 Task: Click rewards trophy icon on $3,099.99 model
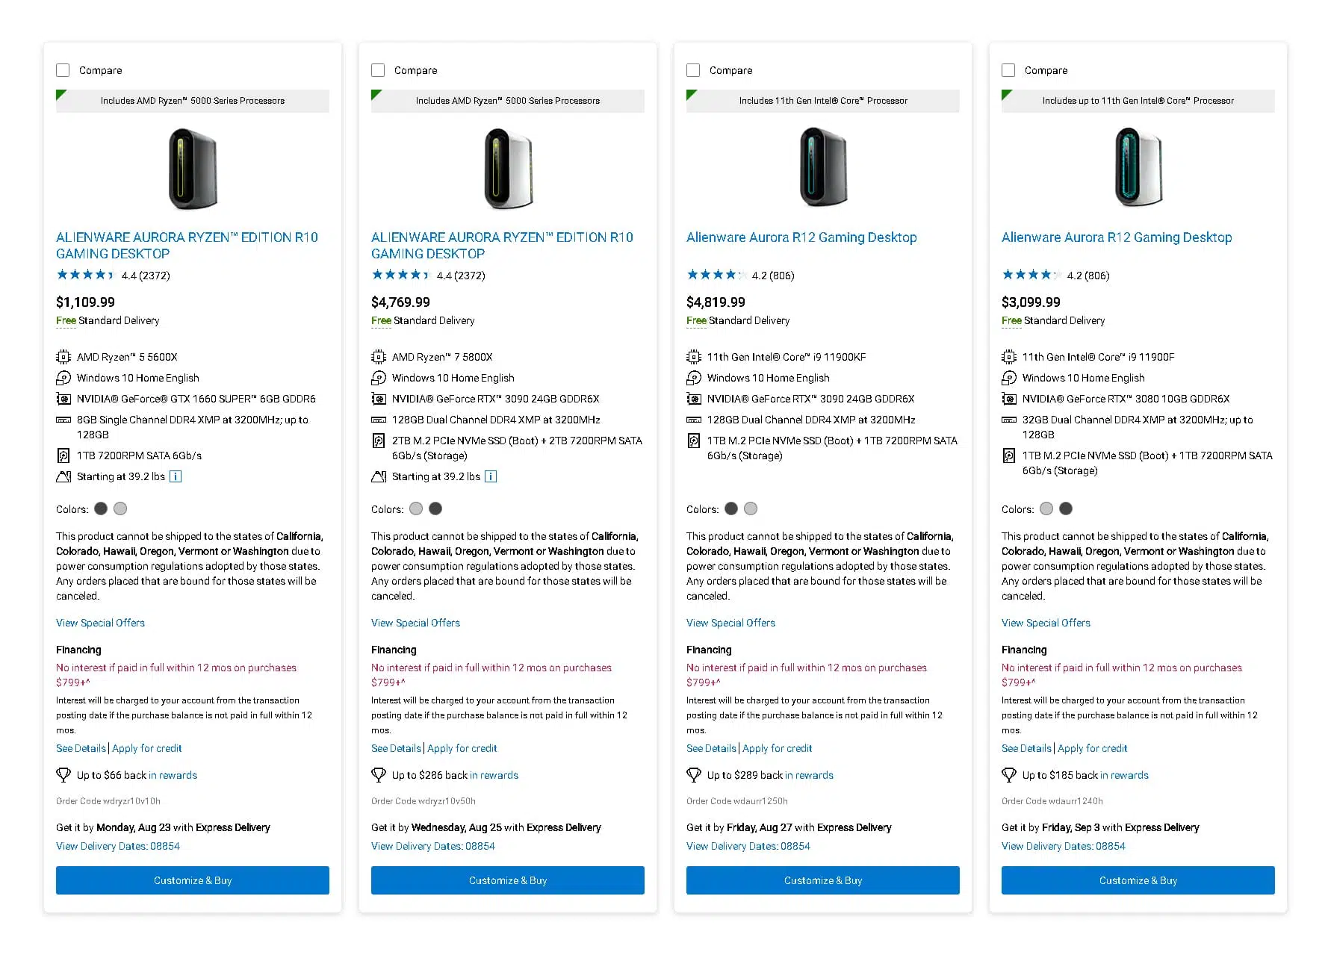pyautogui.click(x=1009, y=775)
